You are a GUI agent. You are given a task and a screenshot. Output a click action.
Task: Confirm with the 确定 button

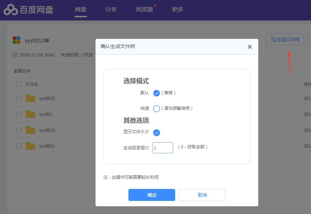(152, 195)
